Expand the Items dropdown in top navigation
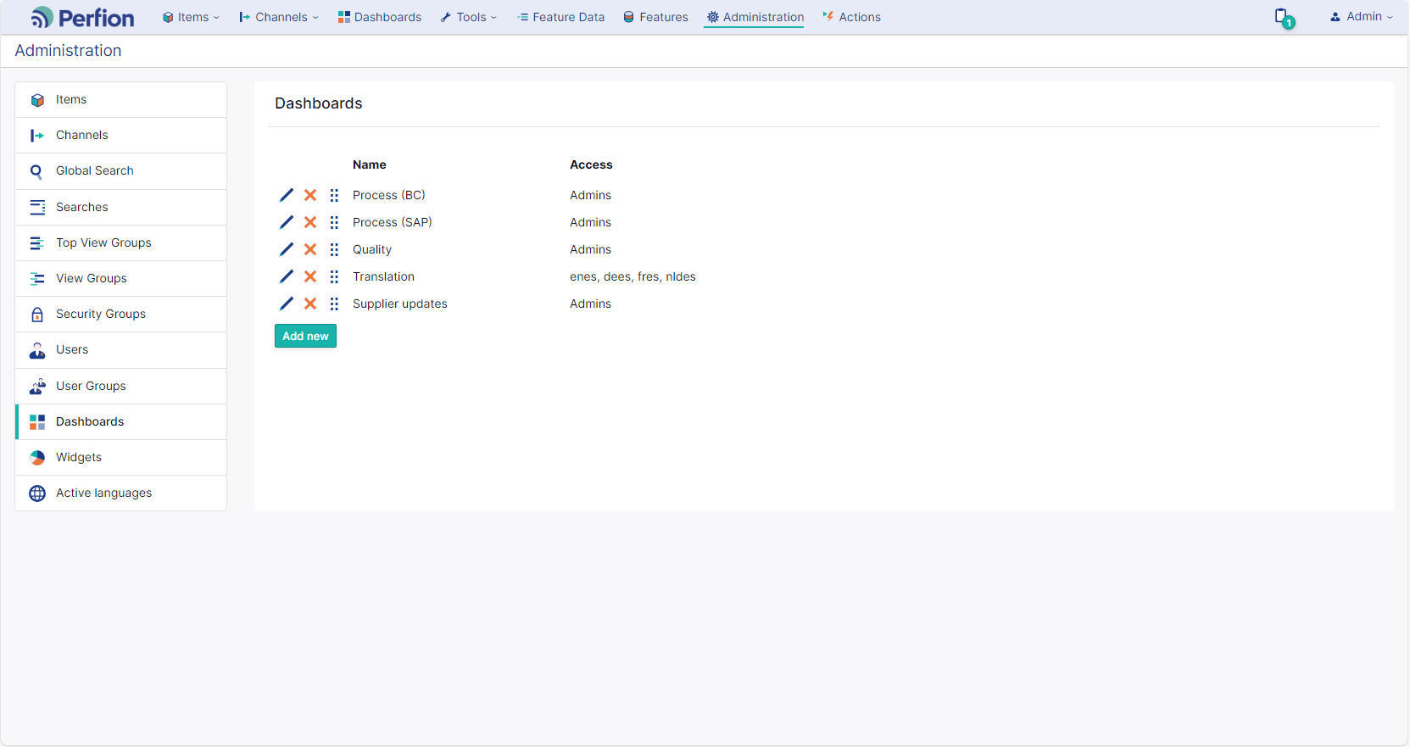 (x=191, y=17)
